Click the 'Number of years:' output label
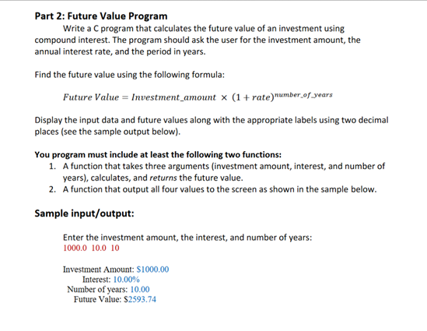The width and height of the screenshot is (427, 331). click(x=97, y=289)
